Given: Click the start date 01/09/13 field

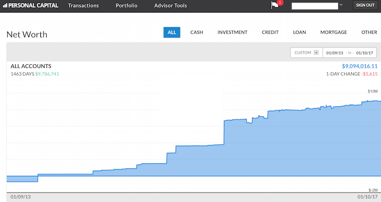Looking at the screenshot, I should (334, 53).
